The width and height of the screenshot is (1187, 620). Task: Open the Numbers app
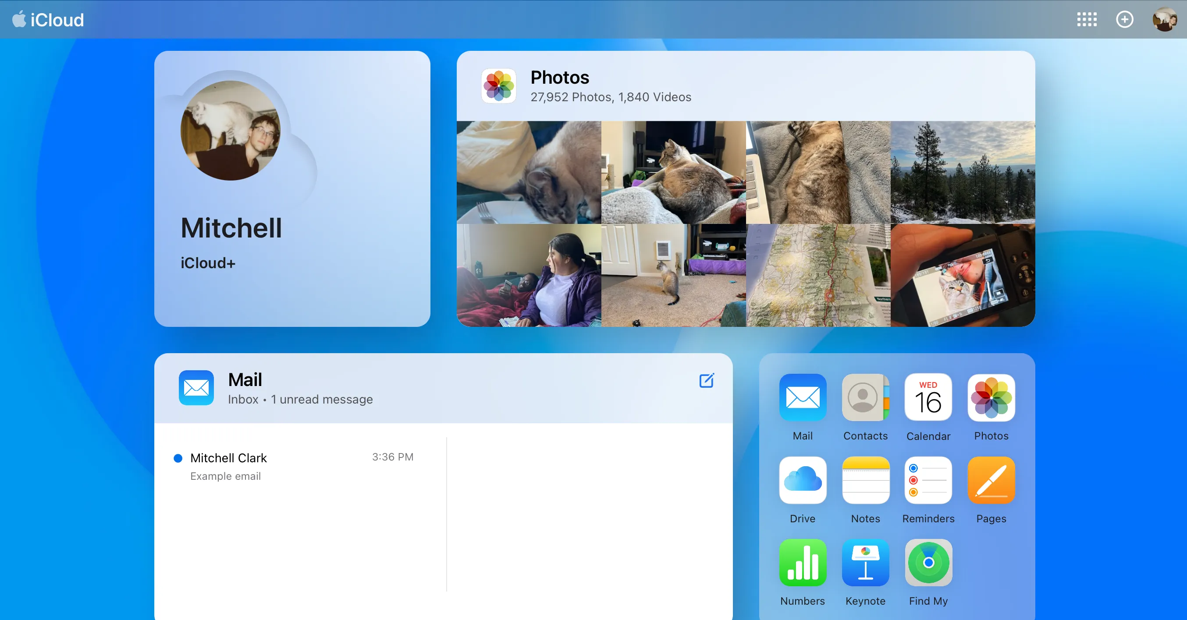coord(802,563)
